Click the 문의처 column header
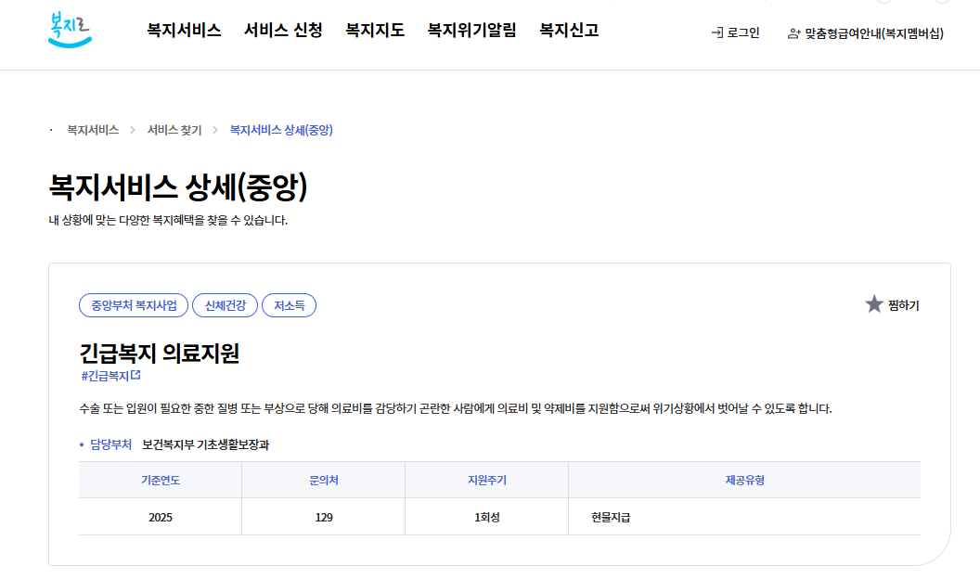Screen dimensions: 980x579 pyautogui.click(x=324, y=480)
